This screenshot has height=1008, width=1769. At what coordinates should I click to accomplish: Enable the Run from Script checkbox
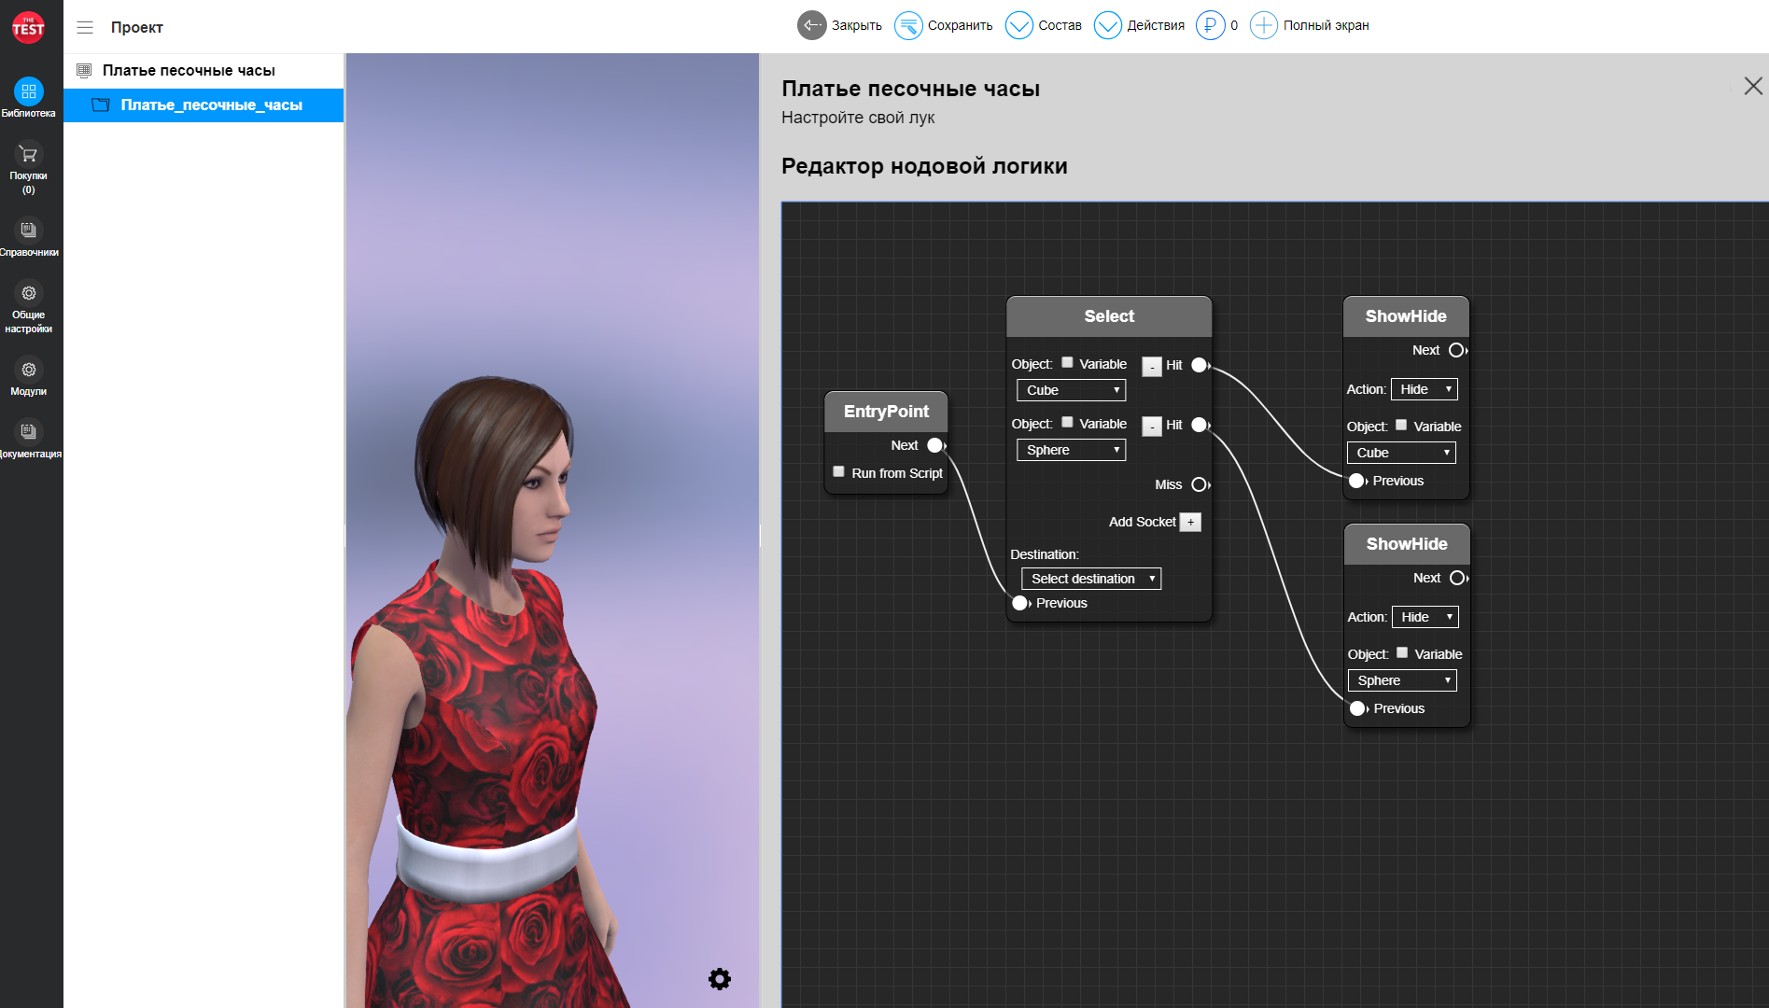(x=838, y=472)
